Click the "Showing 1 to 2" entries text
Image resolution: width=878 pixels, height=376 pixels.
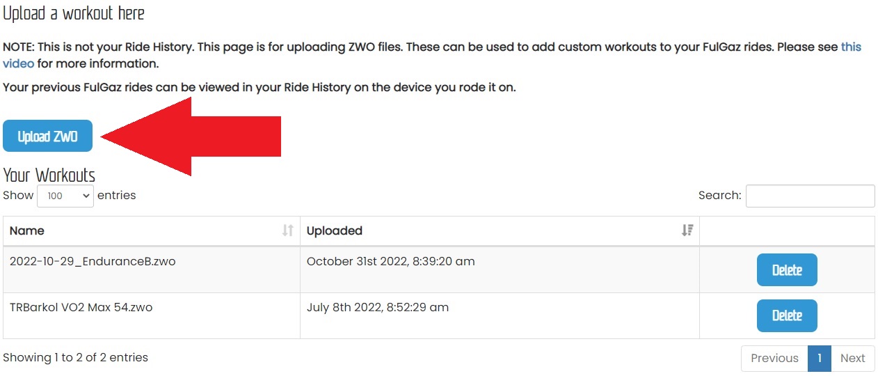pos(75,357)
